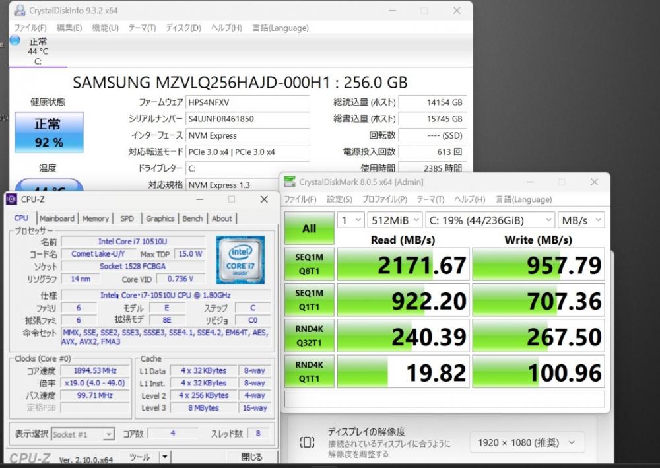Click the core speed value 1894.53 MHz
This screenshot has width=660, height=468.
click(95, 370)
